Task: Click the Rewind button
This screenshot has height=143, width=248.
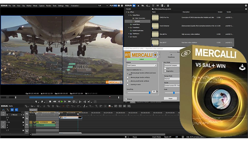Action: [x=55, y=102]
